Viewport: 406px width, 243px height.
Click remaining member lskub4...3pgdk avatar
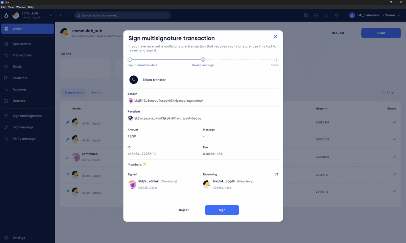click(207, 184)
